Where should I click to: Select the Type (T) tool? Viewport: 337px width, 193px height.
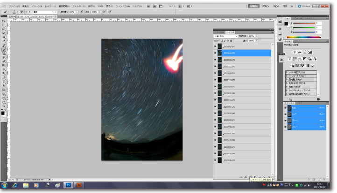(4, 82)
